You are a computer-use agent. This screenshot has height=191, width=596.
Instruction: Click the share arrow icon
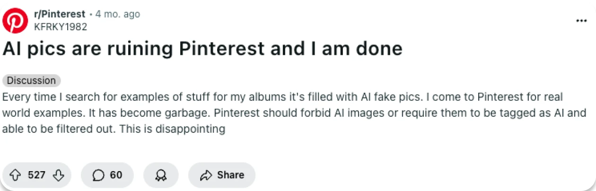[x=206, y=175]
